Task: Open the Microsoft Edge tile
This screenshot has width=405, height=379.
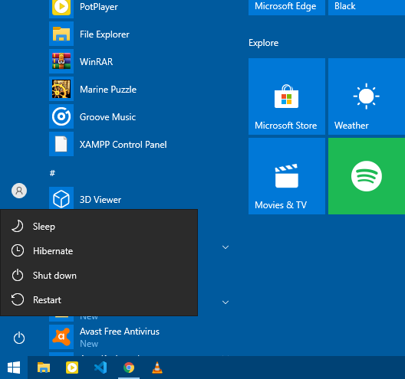Action: (x=287, y=7)
